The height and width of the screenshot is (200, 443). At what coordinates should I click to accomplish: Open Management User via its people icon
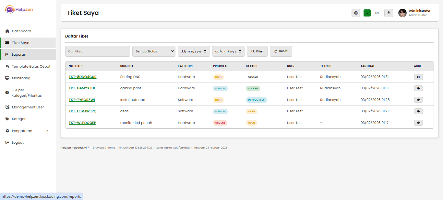pyautogui.click(x=8, y=107)
